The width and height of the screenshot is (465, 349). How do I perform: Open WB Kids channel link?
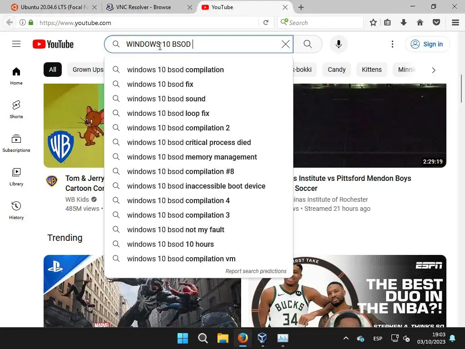click(77, 199)
